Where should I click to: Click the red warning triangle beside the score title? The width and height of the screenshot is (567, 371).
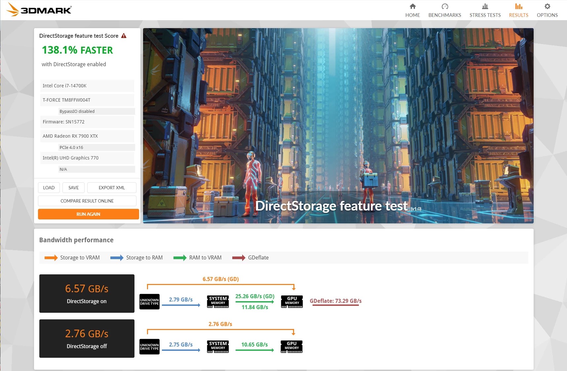coord(124,36)
